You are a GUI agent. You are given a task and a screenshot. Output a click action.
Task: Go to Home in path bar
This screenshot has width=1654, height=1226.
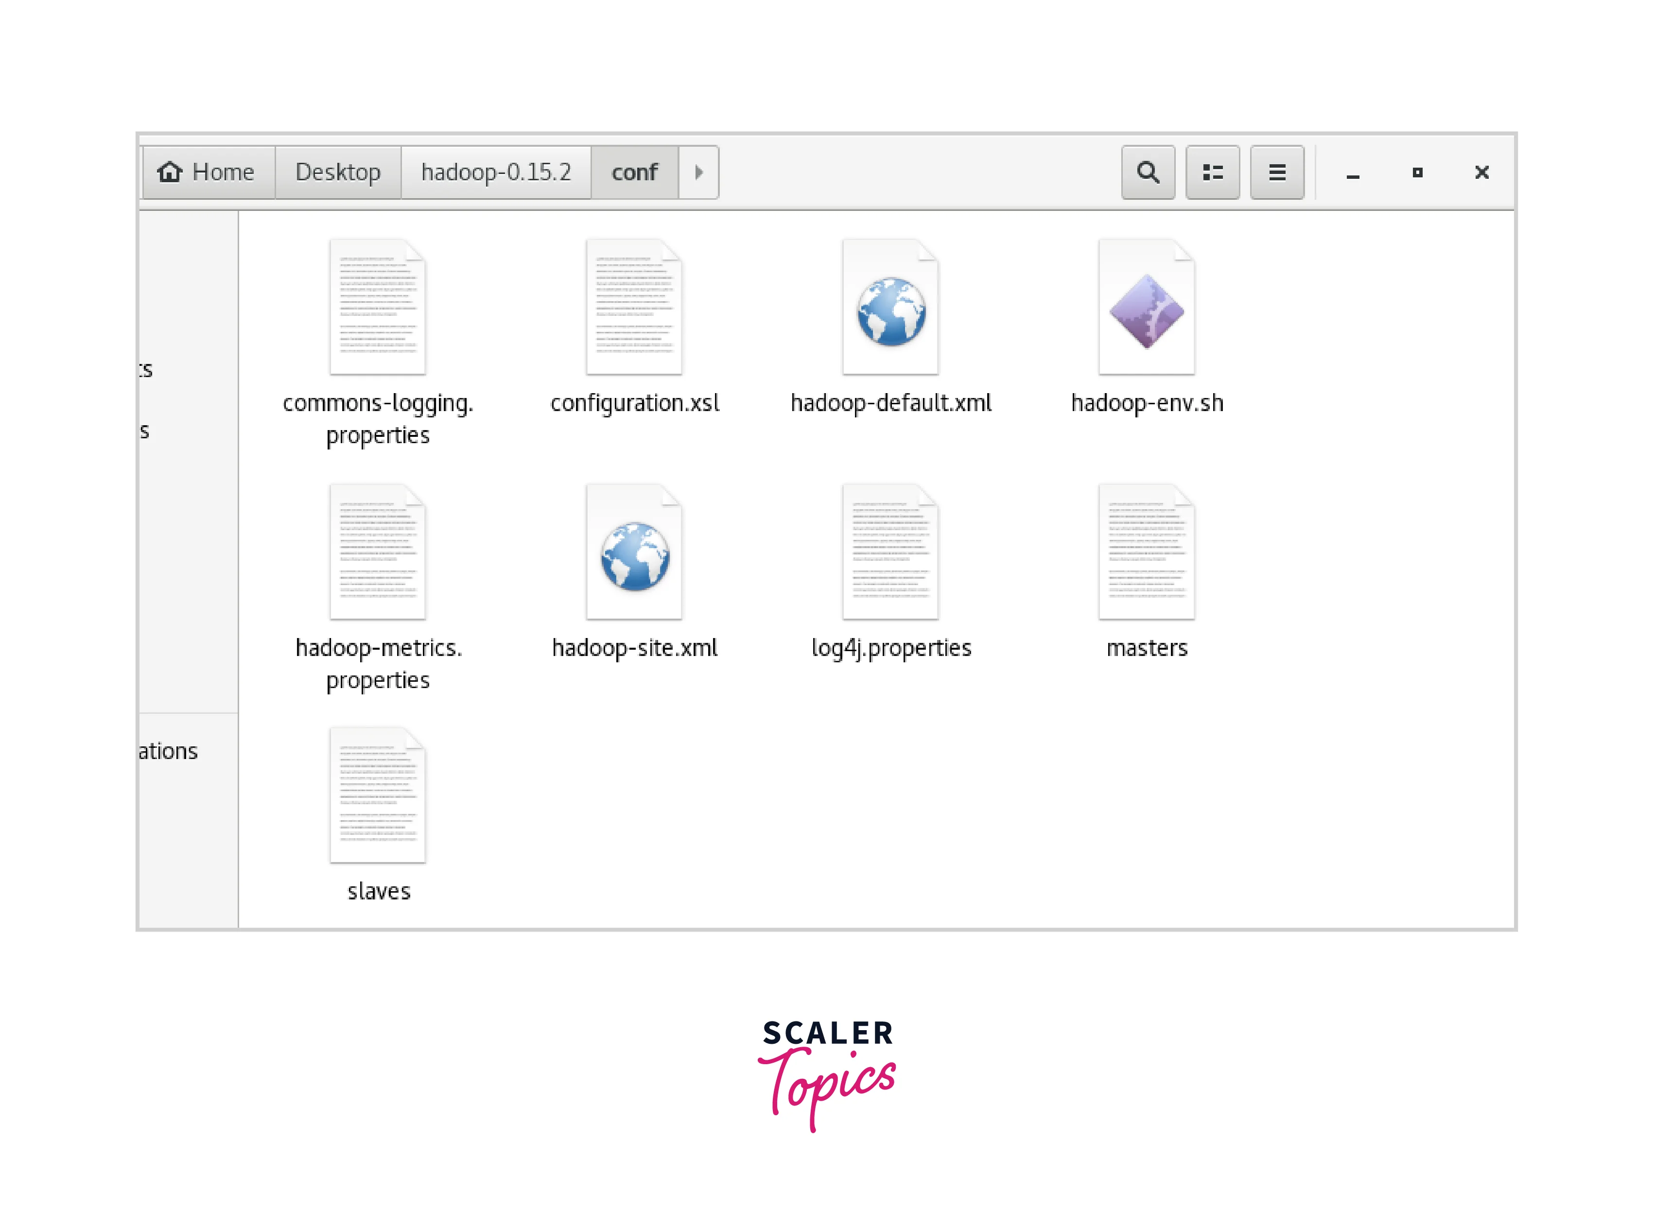click(x=208, y=172)
